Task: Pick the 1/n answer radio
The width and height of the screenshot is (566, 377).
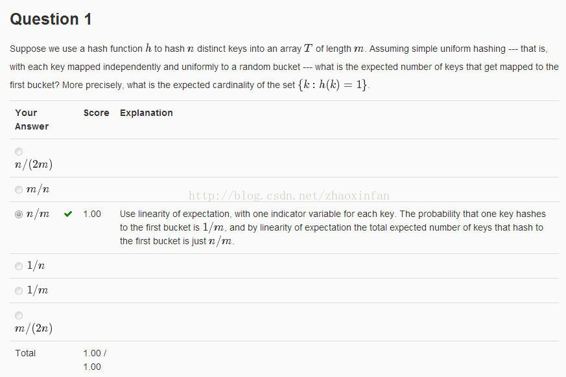Action: pyautogui.click(x=19, y=266)
